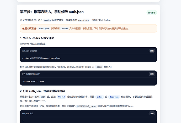Click the path C:\Users\你的用户名\.codex\auth.json
This screenshot has width=181, height=123.
pyautogui.click(x=41, y=58)
